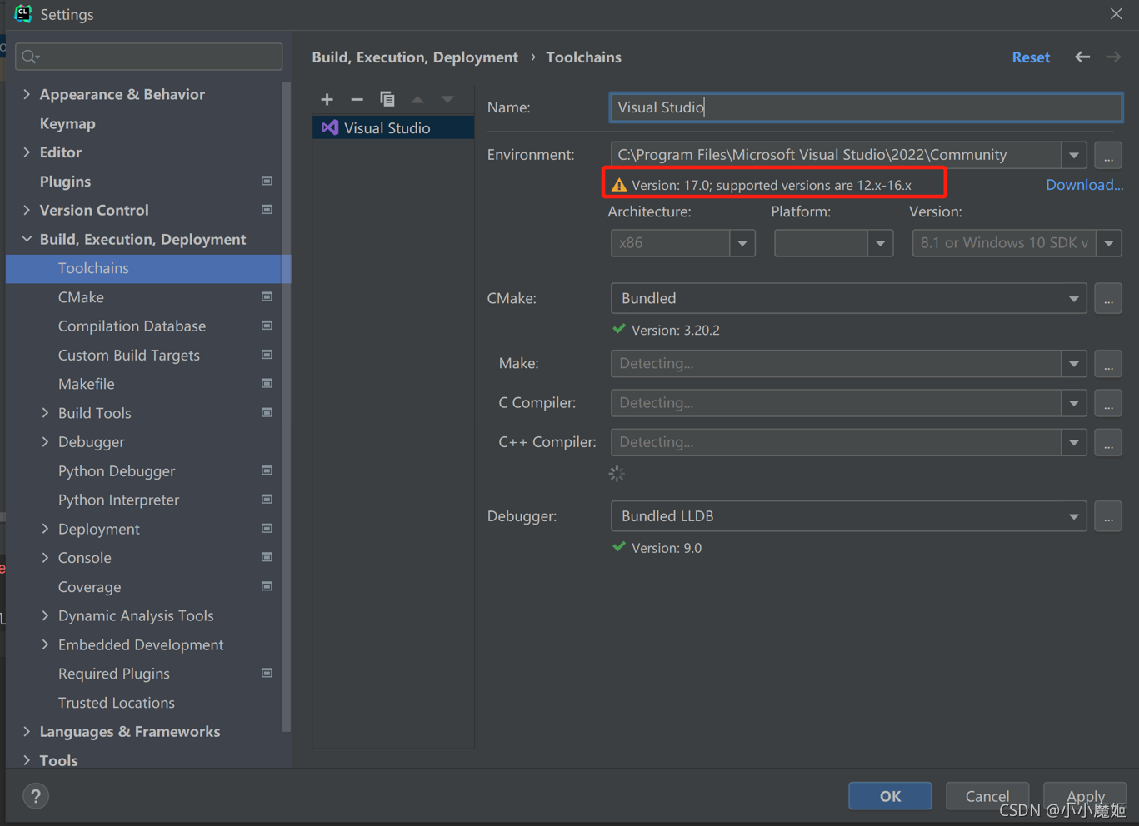The width and height of the screenshot is (1139, 826).
Task: Open the C++ Compiler dropdown
Action: point(1074,442)
